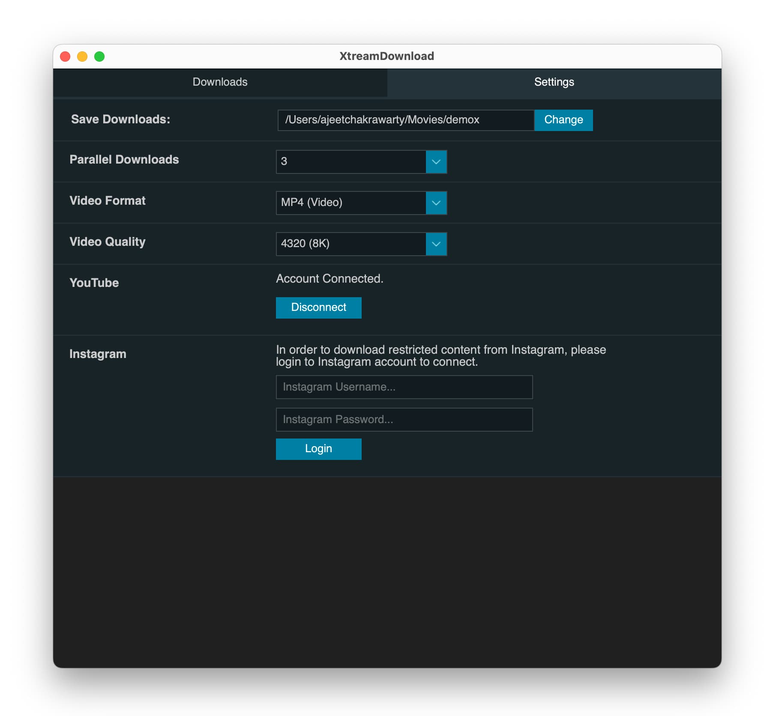Focus the Instagram Password field
773x716 pixels.
[x=404, y=420]
